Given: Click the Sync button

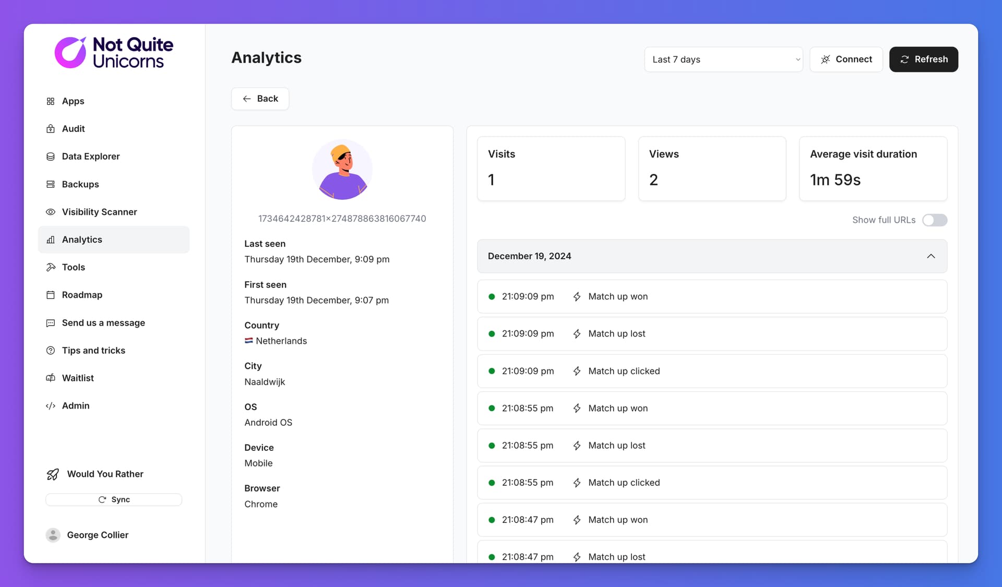Looking at the screenshot, I should coord(114,499).
